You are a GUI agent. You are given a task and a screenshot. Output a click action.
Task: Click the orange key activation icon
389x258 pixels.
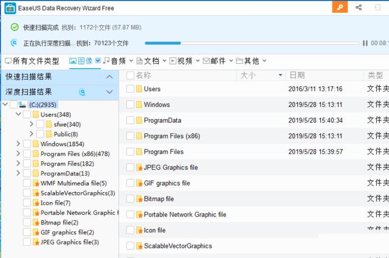[340, 7]
